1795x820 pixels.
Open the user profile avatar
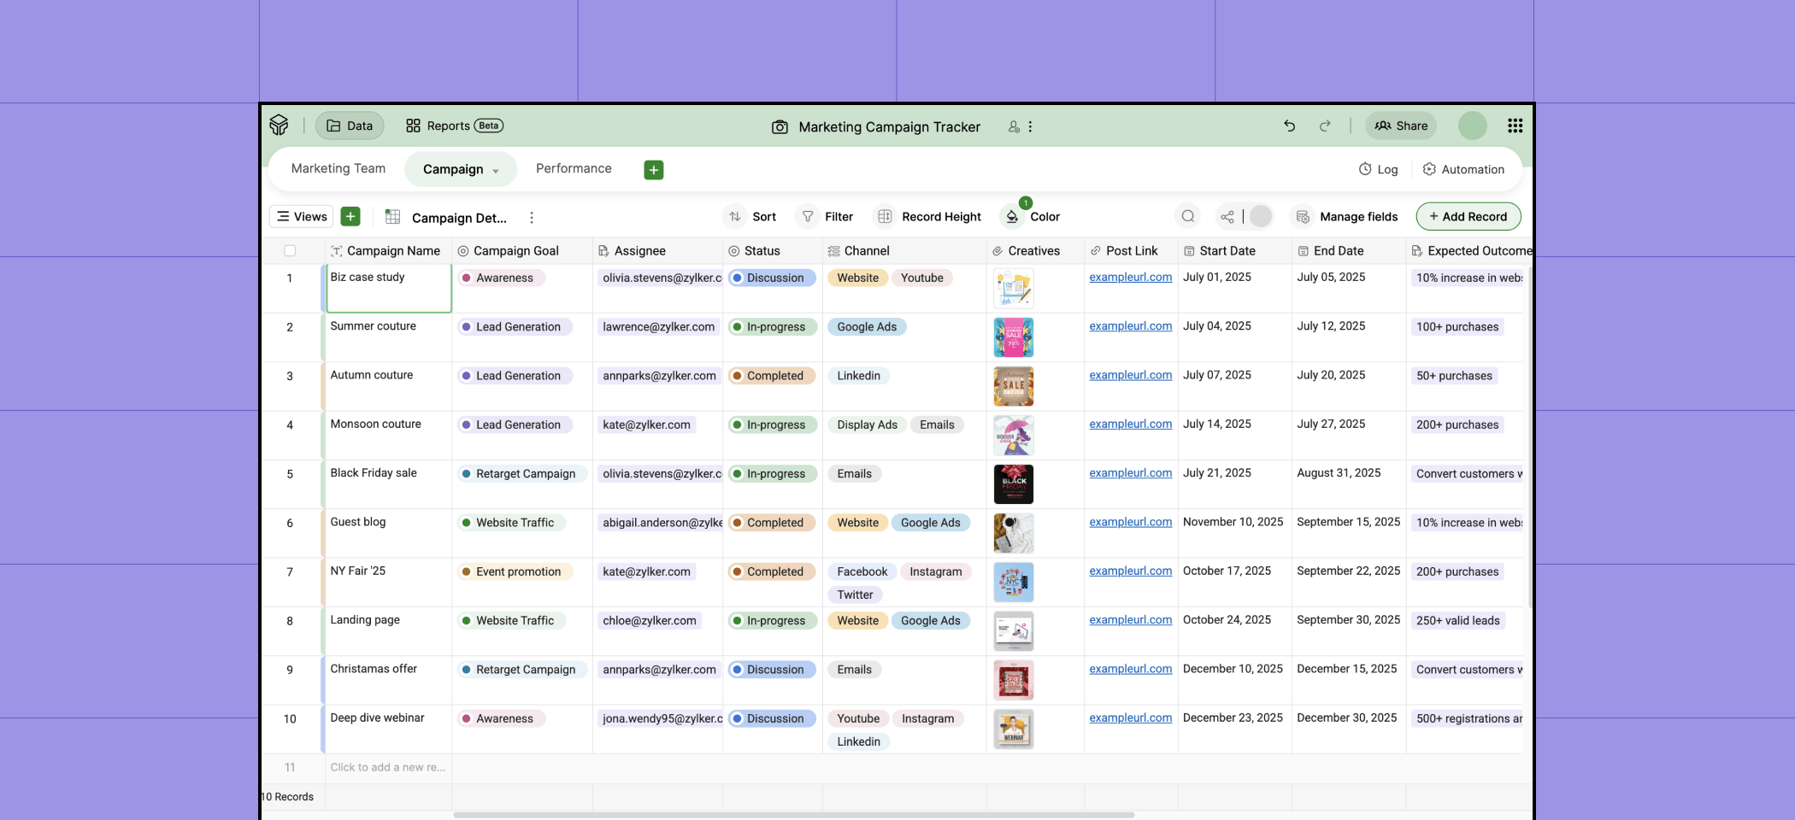pyautogui.click(x=1472, y=126)
